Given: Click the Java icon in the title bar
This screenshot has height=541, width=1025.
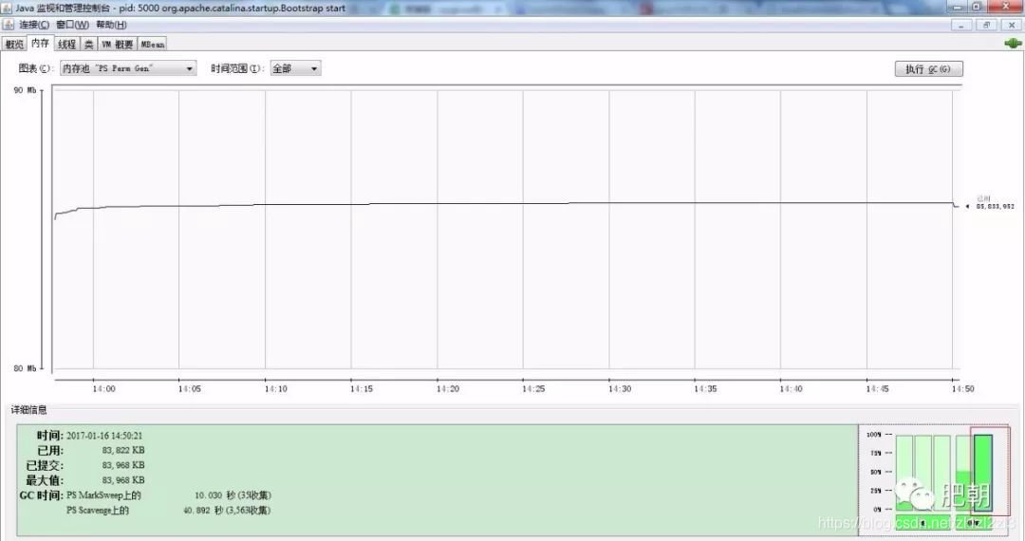Looking at the screenshot, I should click(8, 8).
